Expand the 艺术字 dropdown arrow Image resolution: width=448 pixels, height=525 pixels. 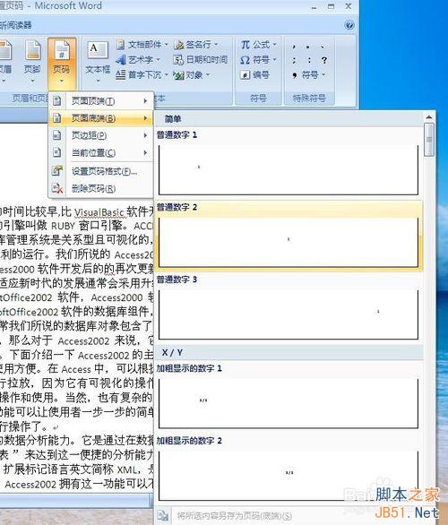[x=158, y=60]
